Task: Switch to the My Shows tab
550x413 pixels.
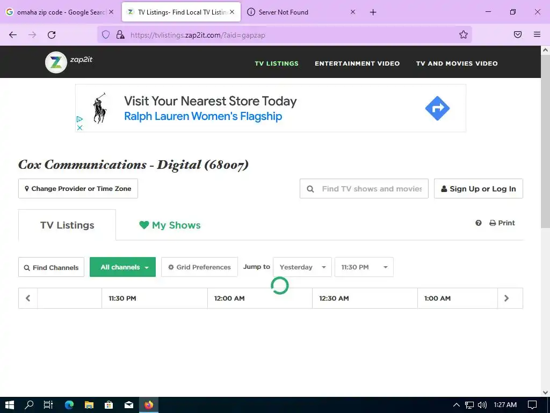Action: tap(170, 225)
